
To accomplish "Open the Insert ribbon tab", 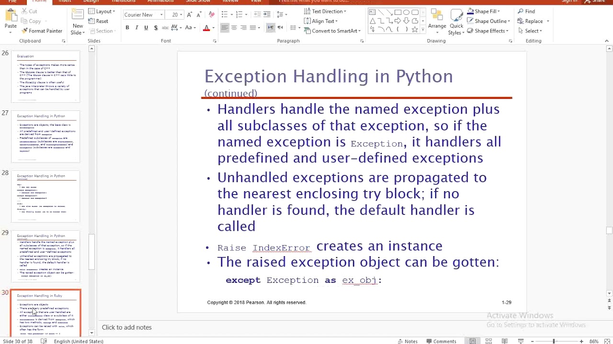I will pyautogui.click(x=65, y=1).
